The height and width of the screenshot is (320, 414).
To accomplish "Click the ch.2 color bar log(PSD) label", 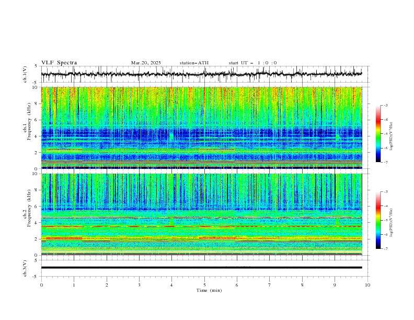I will 392,222.
